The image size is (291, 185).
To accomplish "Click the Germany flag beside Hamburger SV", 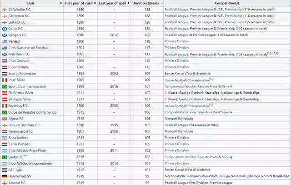I will tap(5, 176).
